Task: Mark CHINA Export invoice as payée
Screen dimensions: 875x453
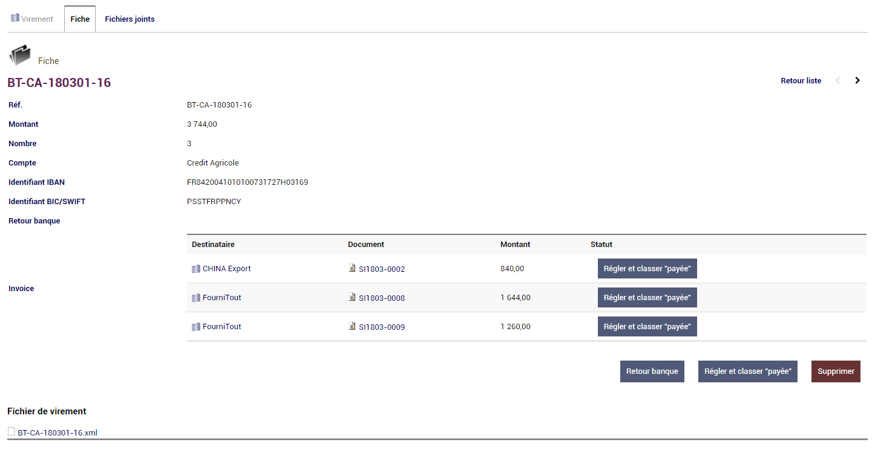Action: (x=647, y=269)
